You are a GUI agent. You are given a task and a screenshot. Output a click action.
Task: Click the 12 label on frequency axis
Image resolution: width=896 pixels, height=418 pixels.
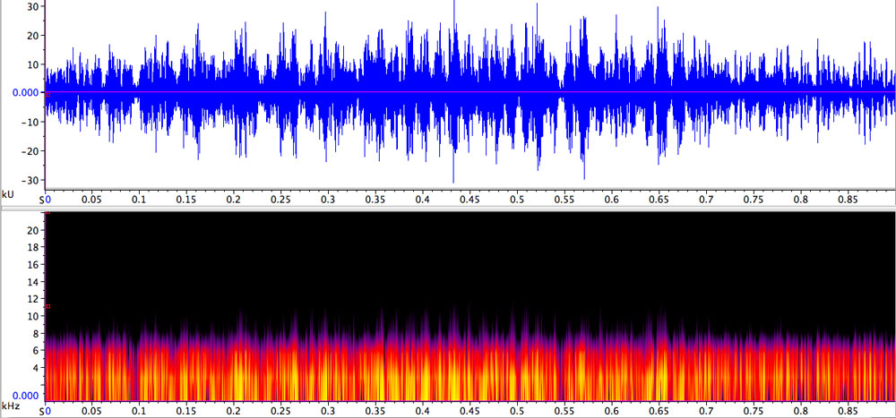pyautogui.click(x=33, y=299)
